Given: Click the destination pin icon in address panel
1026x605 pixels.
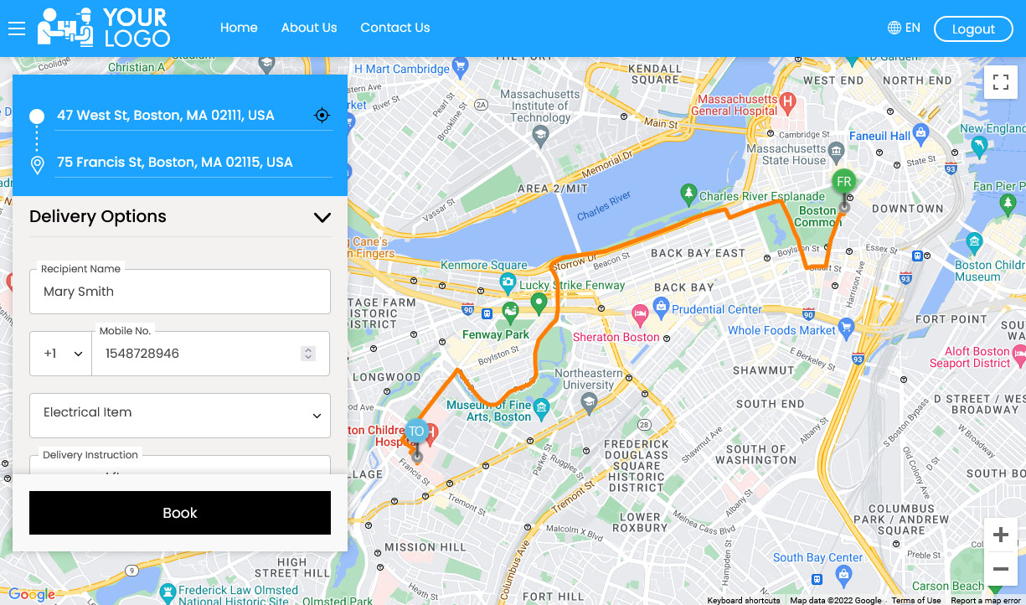Looking at the screenshot, I should tap(37, 165).
